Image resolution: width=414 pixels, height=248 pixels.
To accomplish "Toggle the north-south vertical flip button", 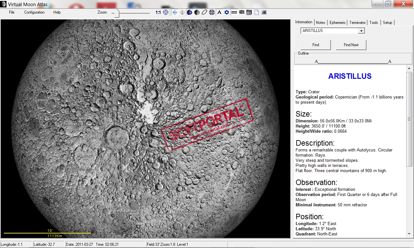I will click(175, 12).
